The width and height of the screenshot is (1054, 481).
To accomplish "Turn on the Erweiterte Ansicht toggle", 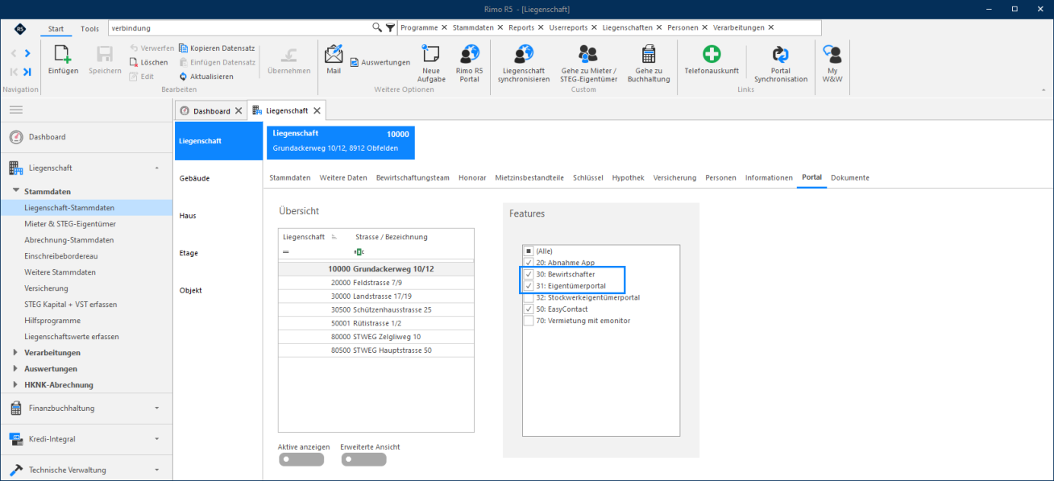I will click(363, 460).
